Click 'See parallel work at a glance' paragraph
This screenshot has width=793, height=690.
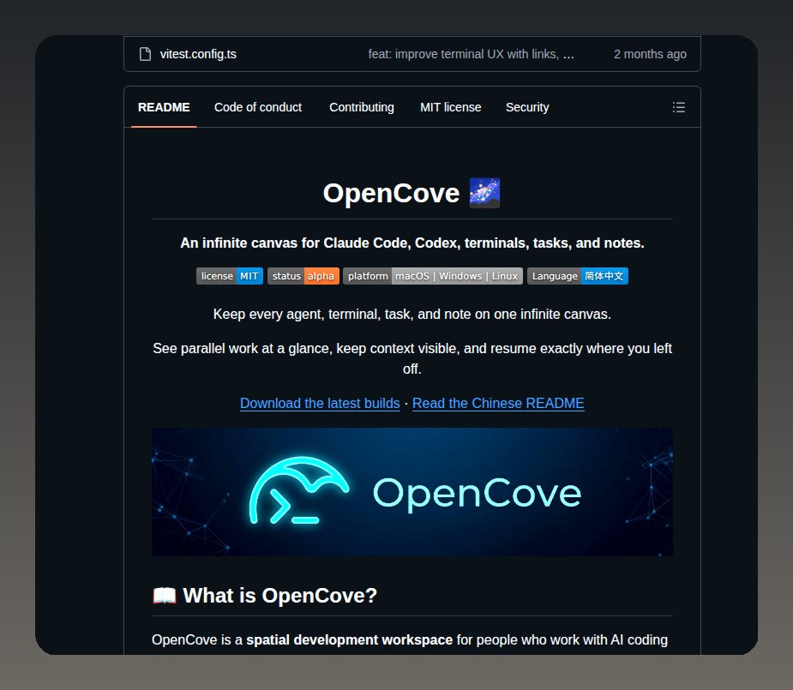(x=412, y=358)
